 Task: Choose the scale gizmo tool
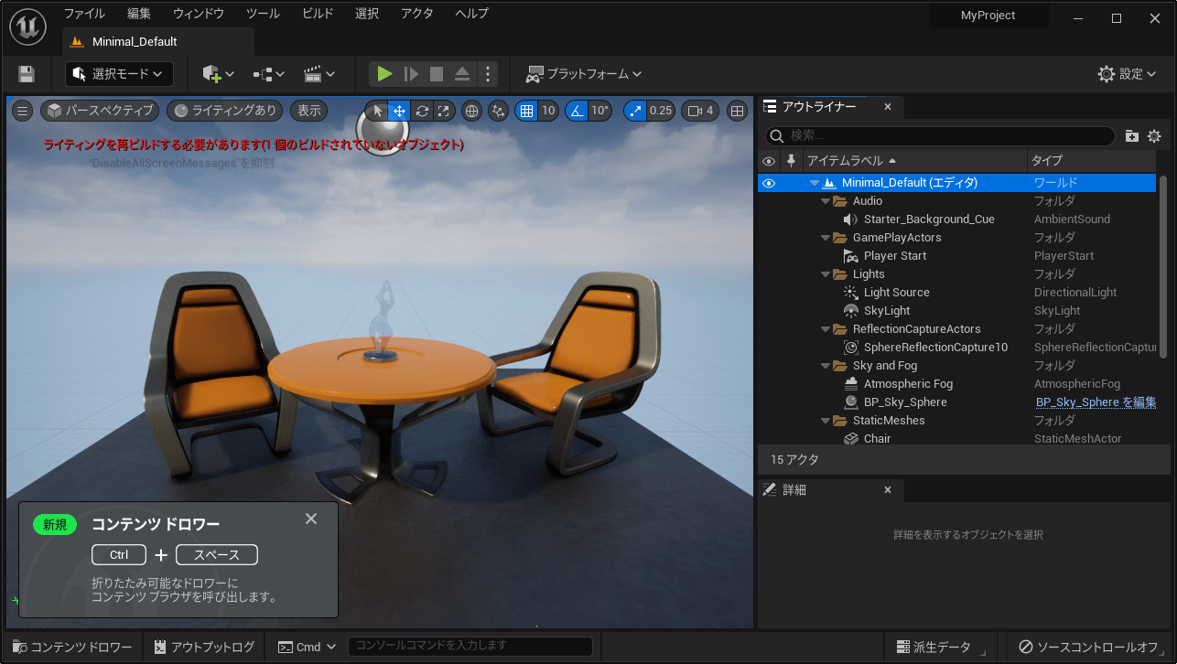coord(444,111)
